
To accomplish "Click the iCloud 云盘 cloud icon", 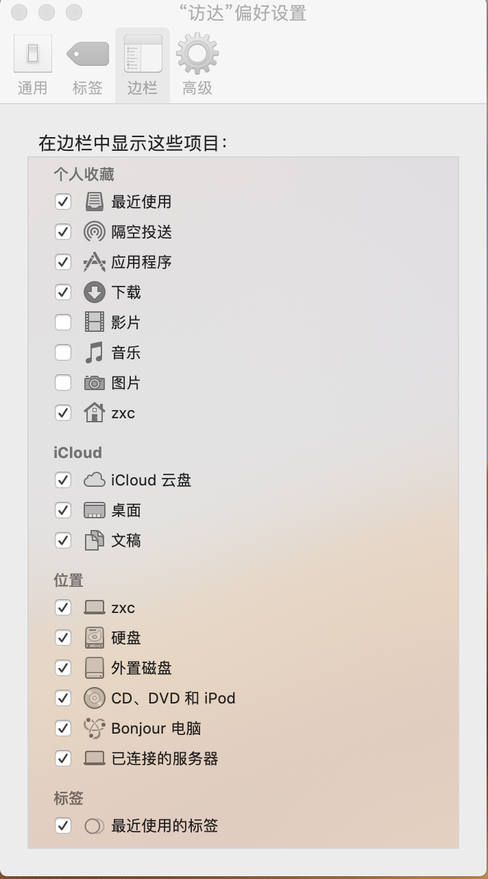I will [94, 480].
